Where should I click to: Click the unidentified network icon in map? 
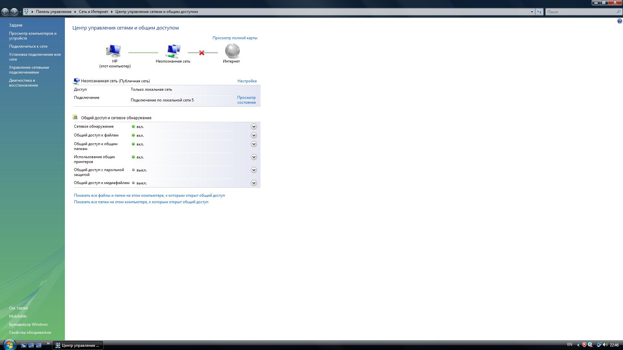point(173,51)
